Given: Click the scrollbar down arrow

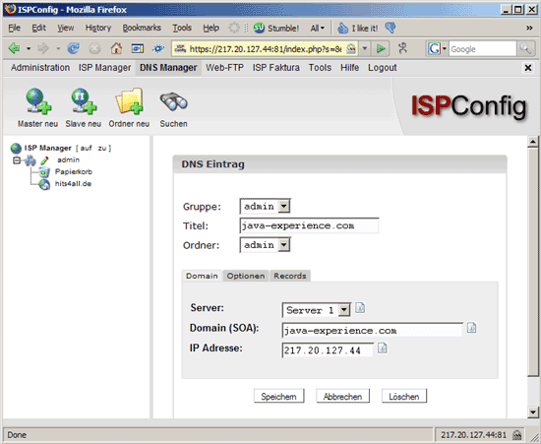Looking at the screenshot, I should pyautogui.click(x=533, y=412).
